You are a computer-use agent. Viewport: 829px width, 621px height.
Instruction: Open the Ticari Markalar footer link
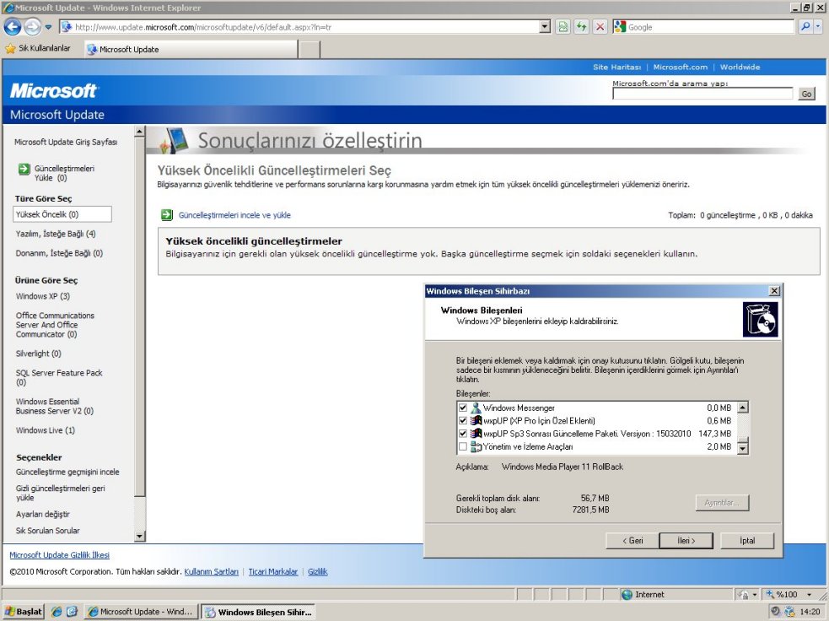(273, 572)
